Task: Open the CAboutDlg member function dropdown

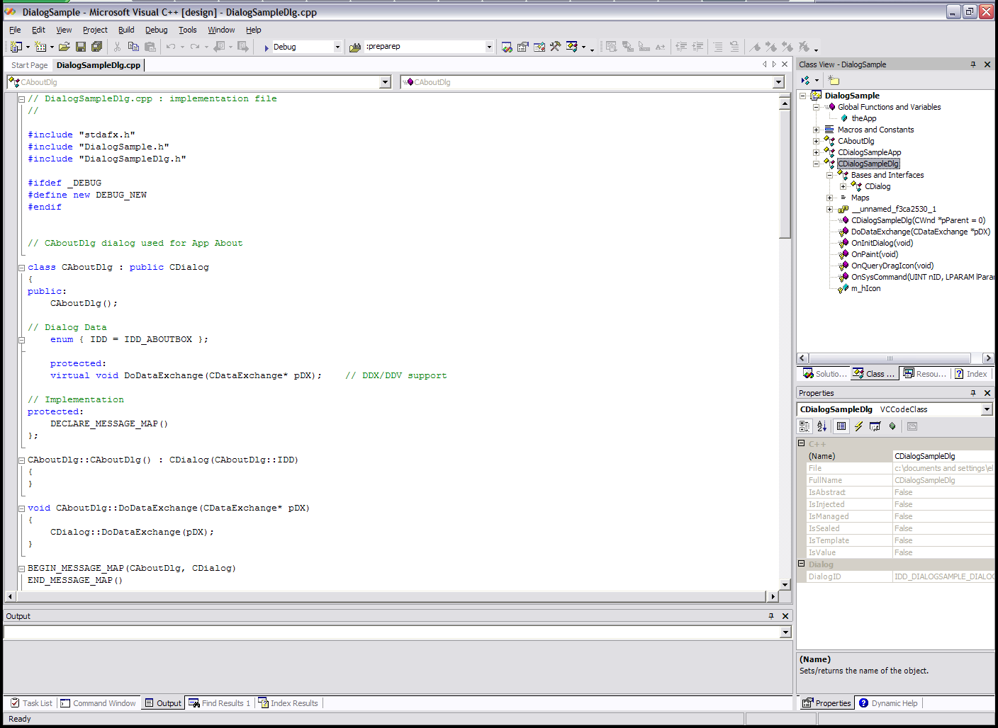Action: (778, 82)
